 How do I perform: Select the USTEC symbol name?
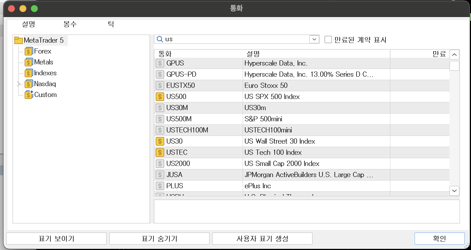pyautogui.click(x=177, y=152)
